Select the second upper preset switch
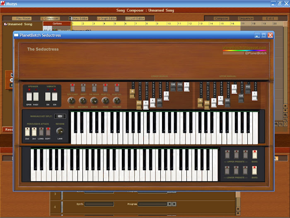290x218 pixels. pos(237,154)
